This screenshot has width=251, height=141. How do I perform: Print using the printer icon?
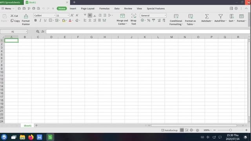tap(34, 9)
